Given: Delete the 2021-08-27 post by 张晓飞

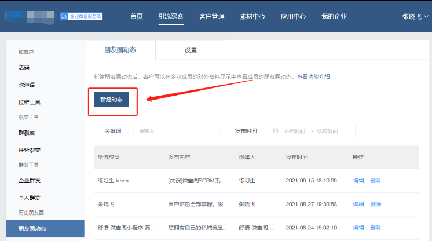Looking at the screenshot, I should coord(376,205).
